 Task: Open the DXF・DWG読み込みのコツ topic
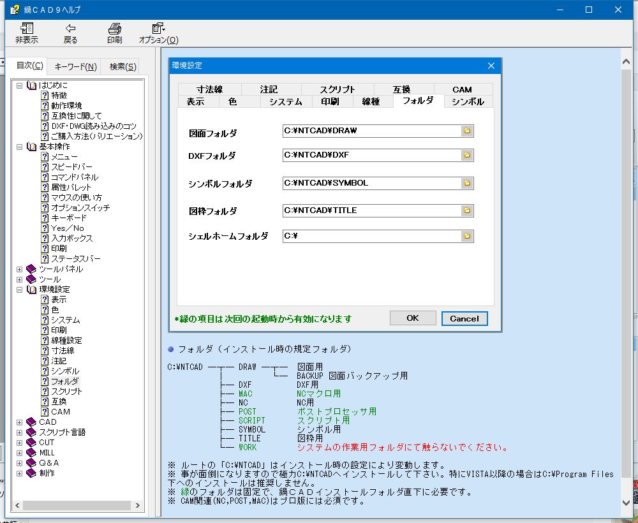(94, 126)
